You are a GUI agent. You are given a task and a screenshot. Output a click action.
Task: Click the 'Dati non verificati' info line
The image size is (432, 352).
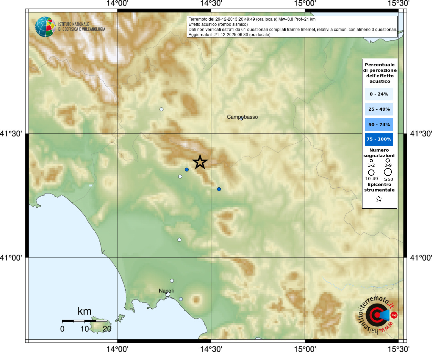coord(293,30)
